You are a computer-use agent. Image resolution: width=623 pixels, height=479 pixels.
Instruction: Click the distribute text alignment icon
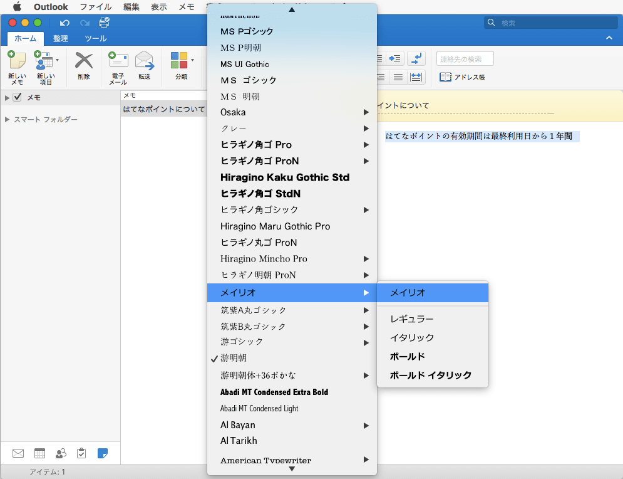(416, 76)
